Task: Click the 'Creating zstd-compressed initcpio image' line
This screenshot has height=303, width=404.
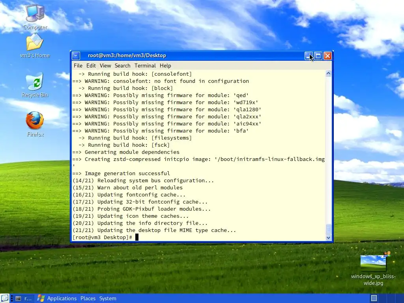Action: point(198,159)
